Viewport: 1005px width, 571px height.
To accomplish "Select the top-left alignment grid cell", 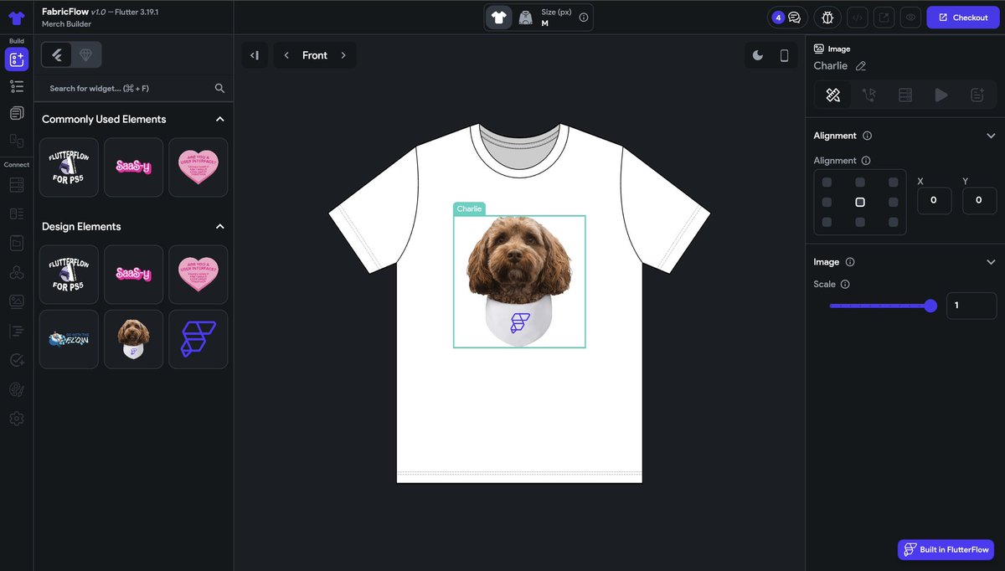I will [827, 183].
